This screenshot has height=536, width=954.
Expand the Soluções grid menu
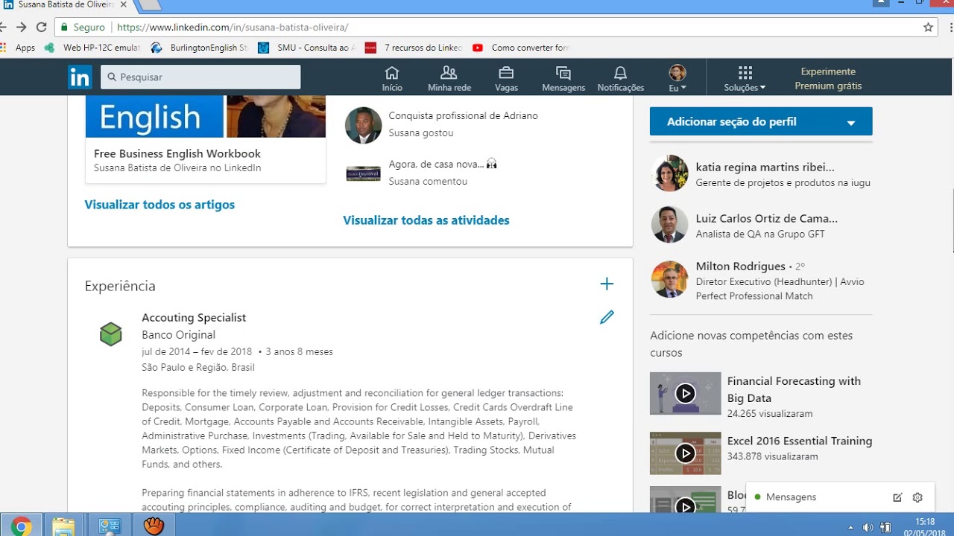[x=745, y=78]
